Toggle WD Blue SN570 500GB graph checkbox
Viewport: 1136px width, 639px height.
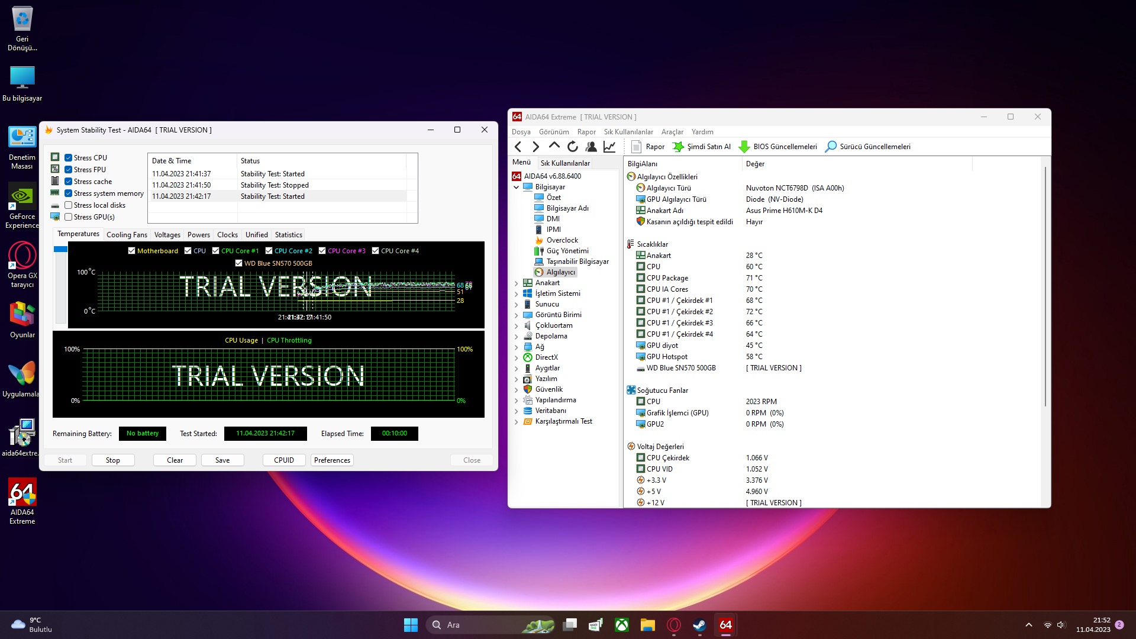tap(239, 263)
